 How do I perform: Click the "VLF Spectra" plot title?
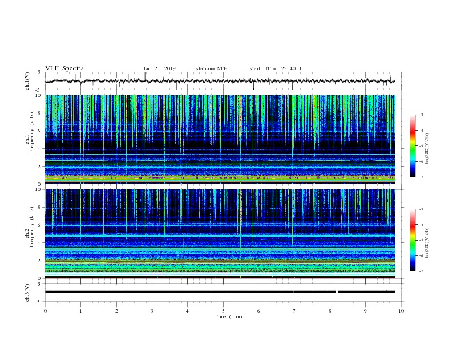(64, 68)
